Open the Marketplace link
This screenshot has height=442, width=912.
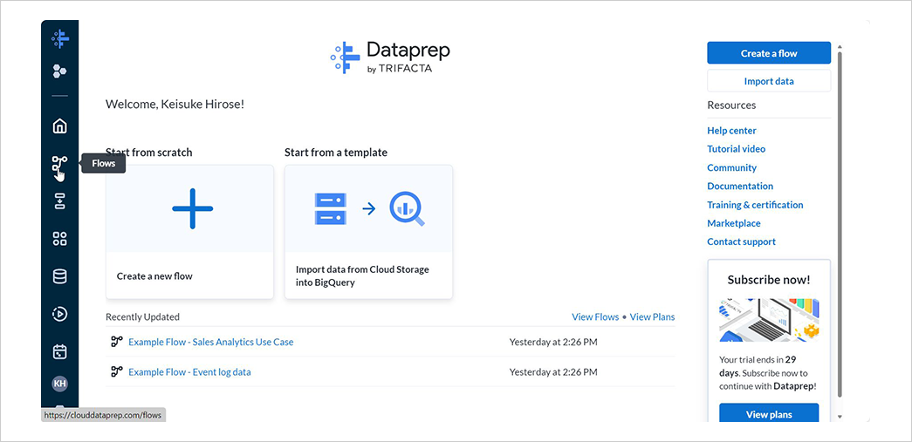734,223
